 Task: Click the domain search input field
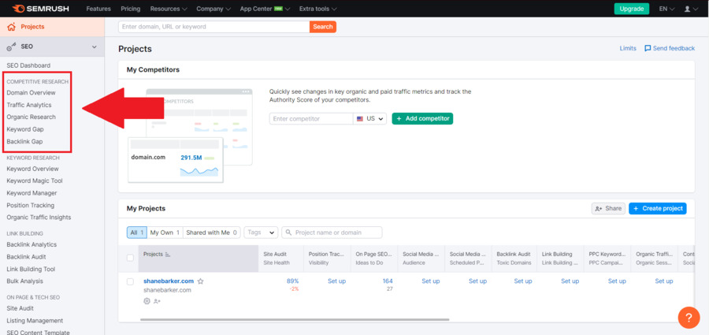pyautogui.click(x=213, y=27)
